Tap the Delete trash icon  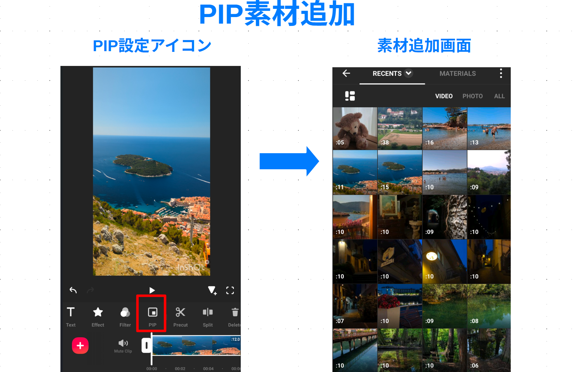pyautogui.click(x=235, y=312)
